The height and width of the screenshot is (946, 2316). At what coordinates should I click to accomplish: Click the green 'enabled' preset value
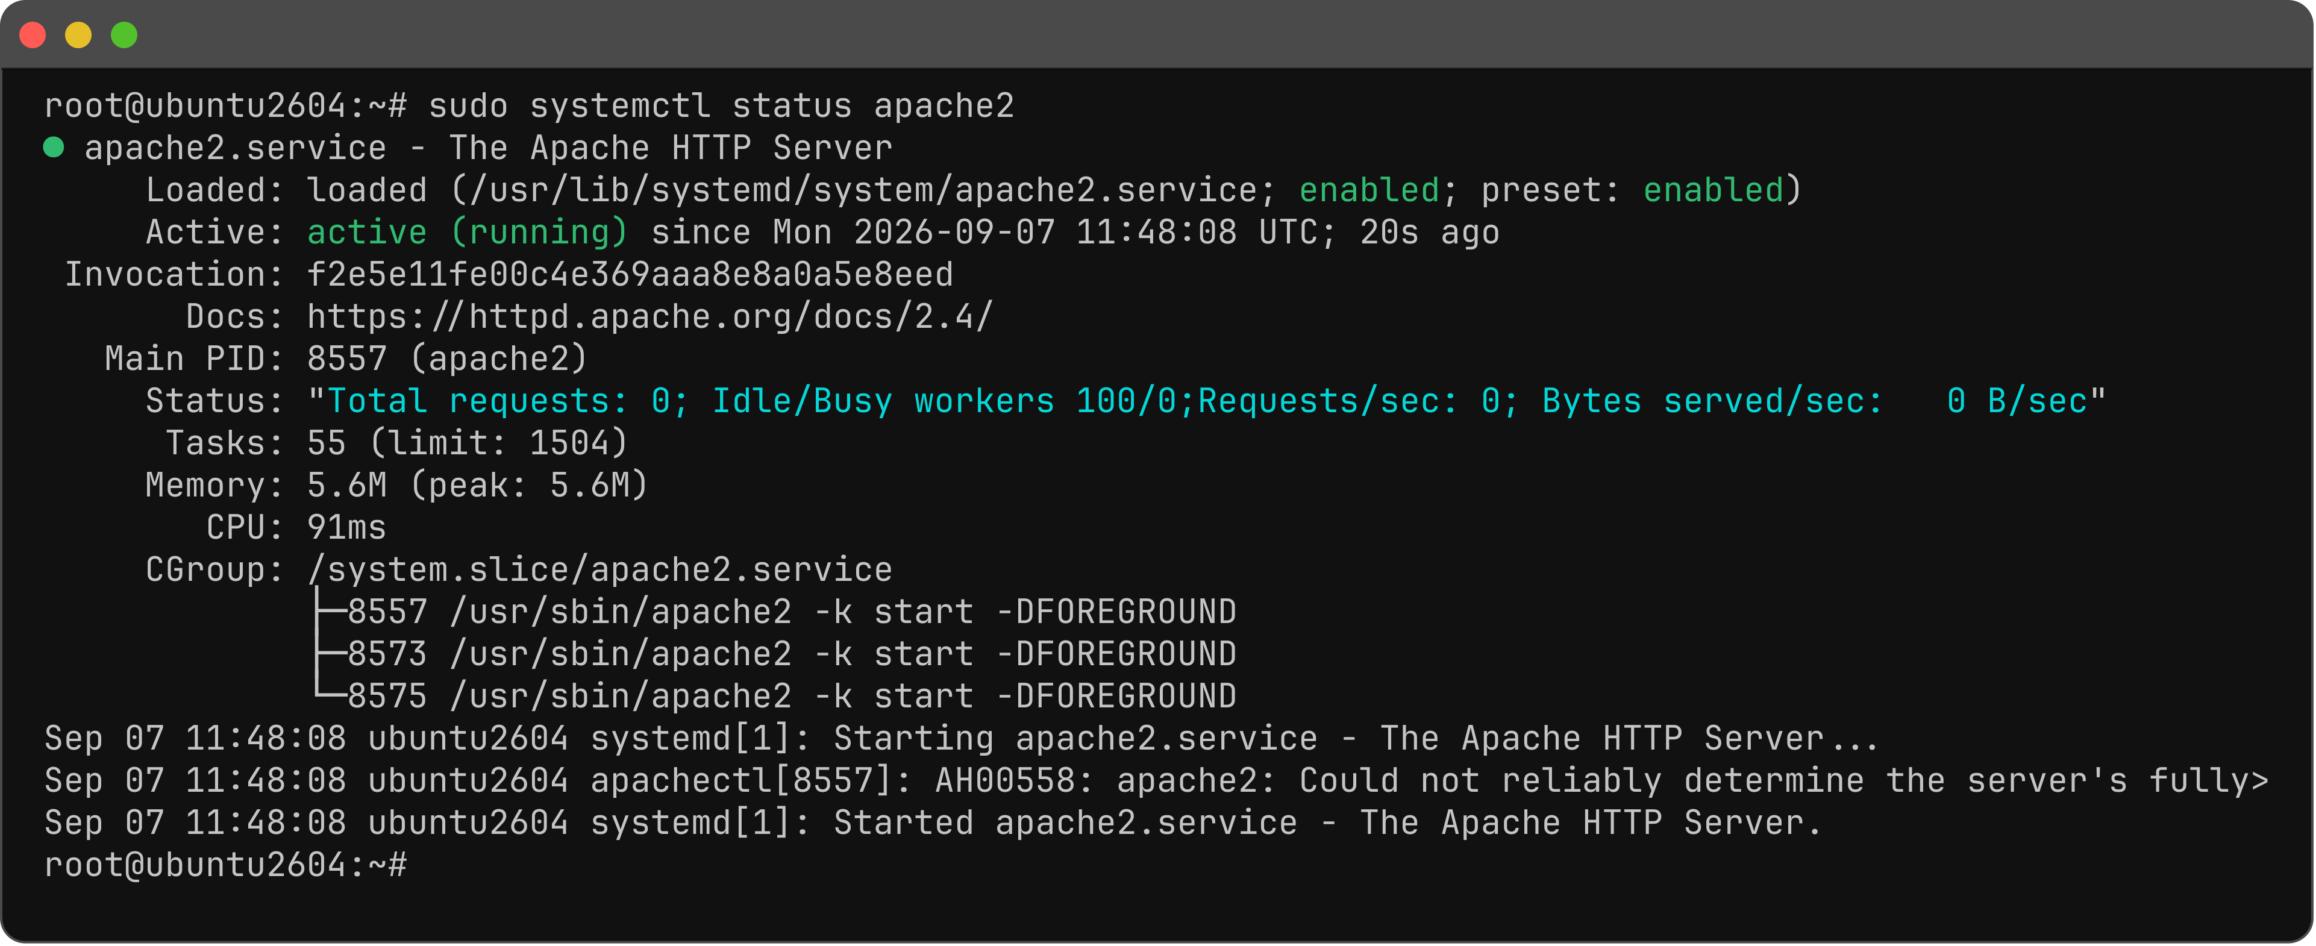pos(1713,190)
